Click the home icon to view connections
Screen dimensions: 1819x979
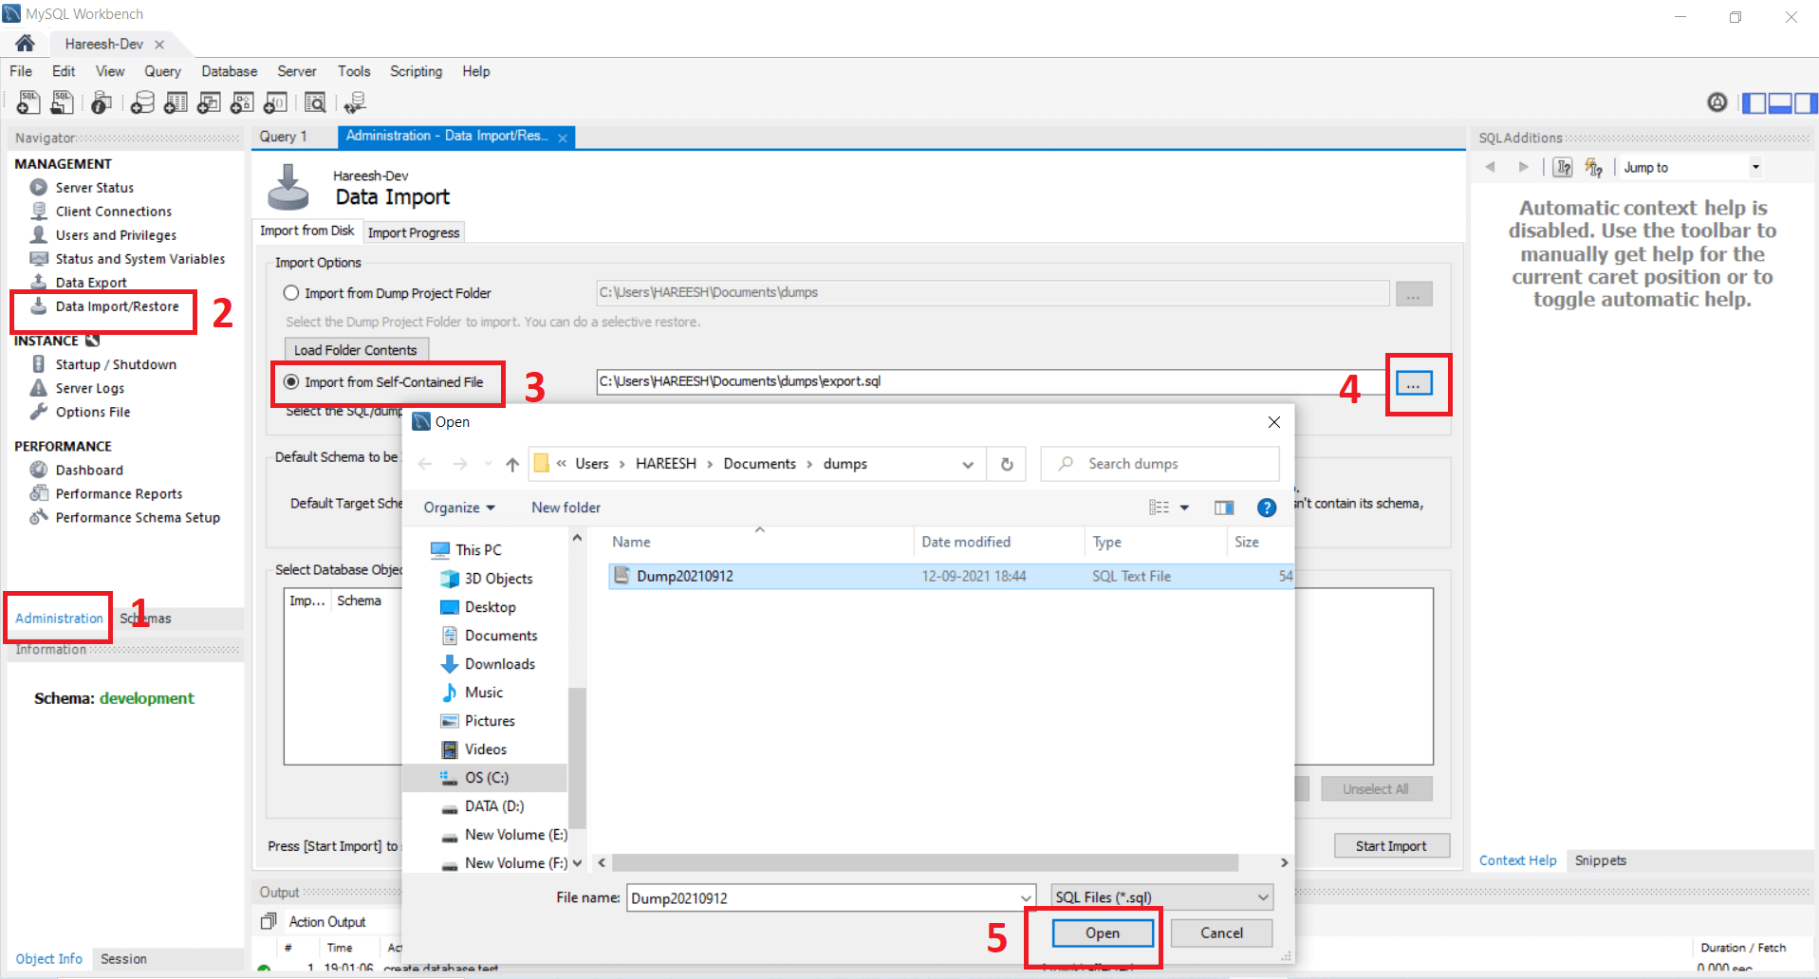pos(24,43)
